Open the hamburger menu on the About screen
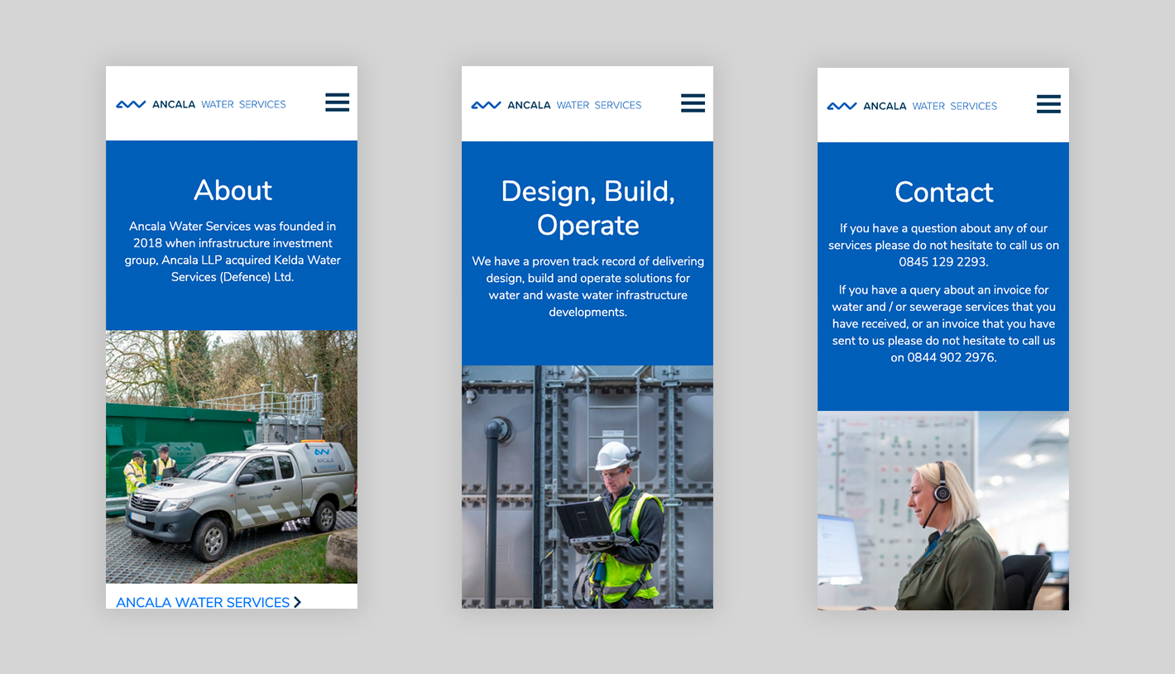Screen dimensions: 1175x674 (x=337, y=103)
